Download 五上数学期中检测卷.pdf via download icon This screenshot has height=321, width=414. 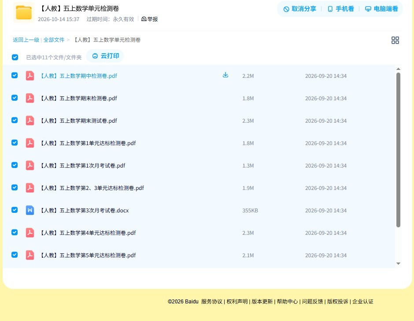tap(225, 75)
